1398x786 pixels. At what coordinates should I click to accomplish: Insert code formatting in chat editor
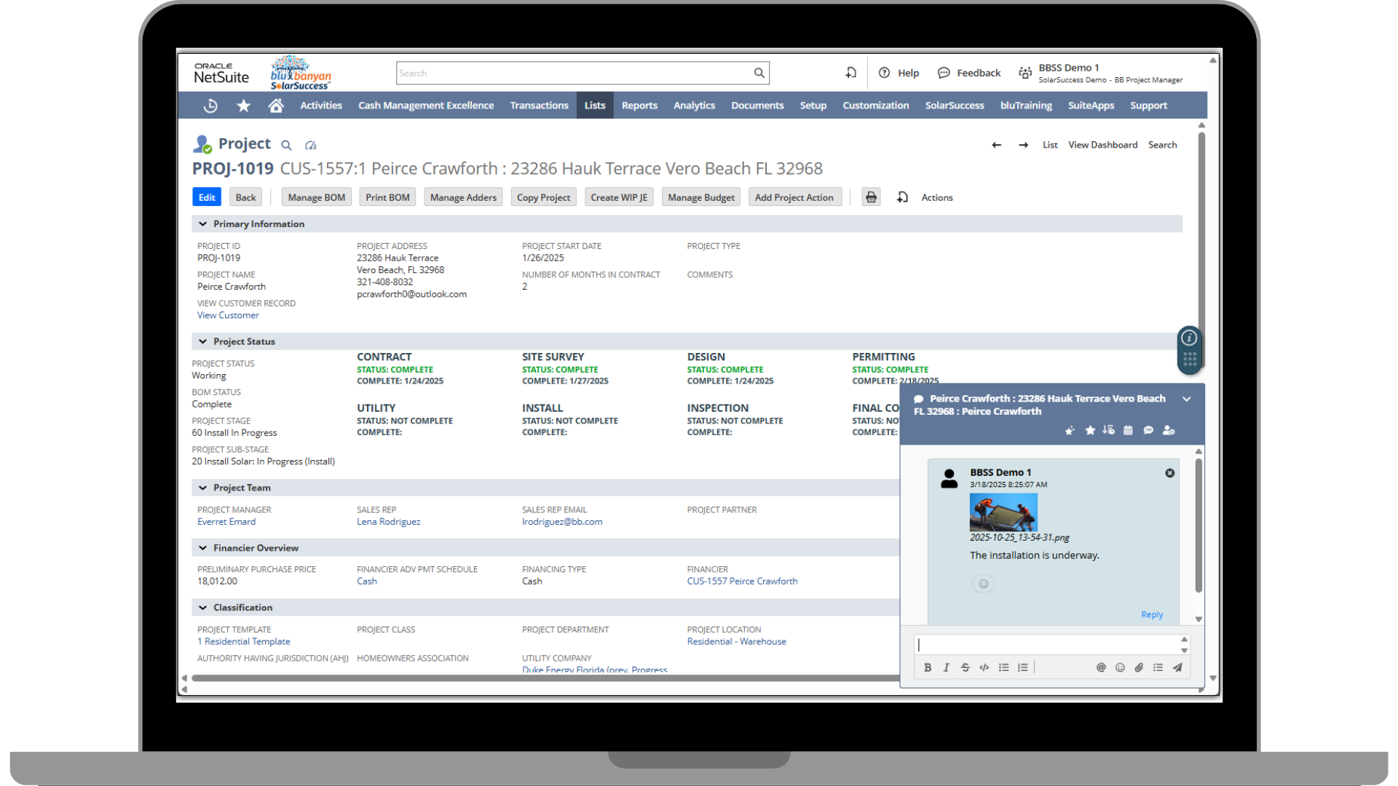click(x=984, y=667)
